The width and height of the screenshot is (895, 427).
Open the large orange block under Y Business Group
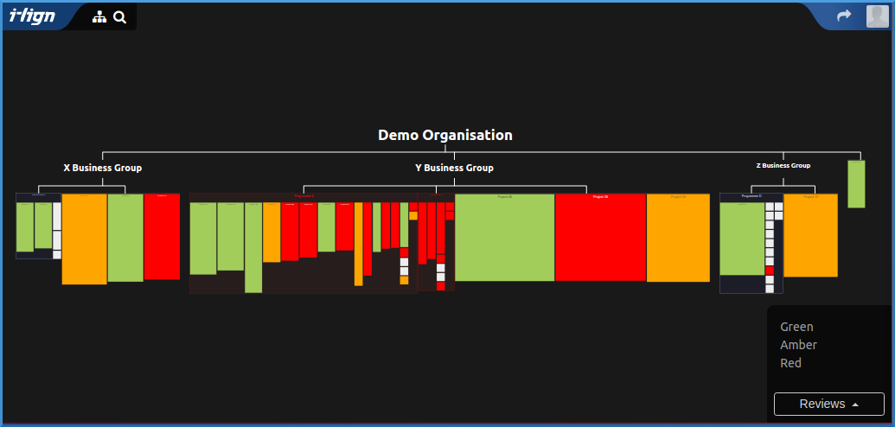point(678,238)
